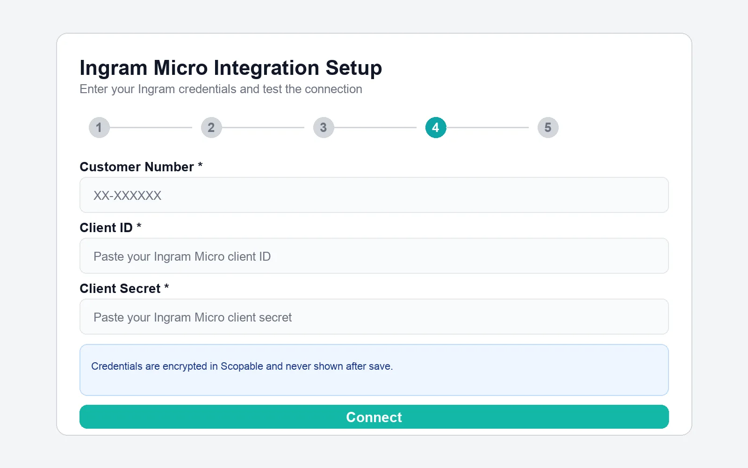Click the connector line between steps 3 and 4
Viewport: 748px width, 468px height.
tap(379, 127)
